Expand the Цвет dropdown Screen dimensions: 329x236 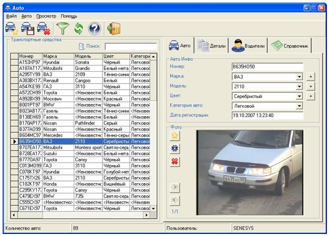click(299, 96)
